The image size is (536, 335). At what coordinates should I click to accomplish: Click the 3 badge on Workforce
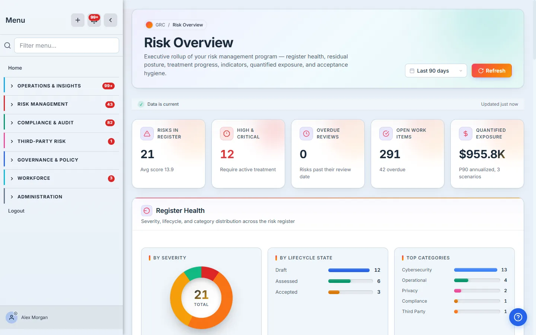(x=111, y=178)
